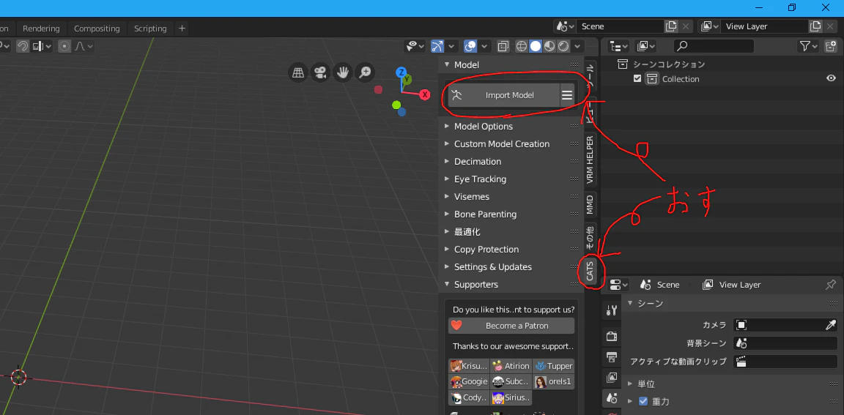Viewport: 844px width, 415px height.
Task: Hide Collection with eye icon
Action: [831, 78]
